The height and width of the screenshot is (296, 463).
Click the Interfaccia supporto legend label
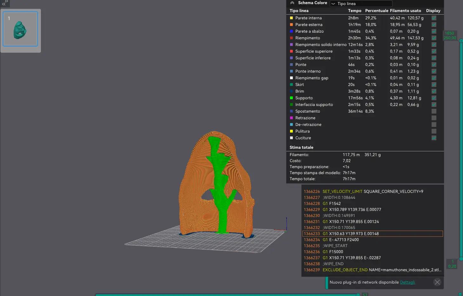[314, 105]
